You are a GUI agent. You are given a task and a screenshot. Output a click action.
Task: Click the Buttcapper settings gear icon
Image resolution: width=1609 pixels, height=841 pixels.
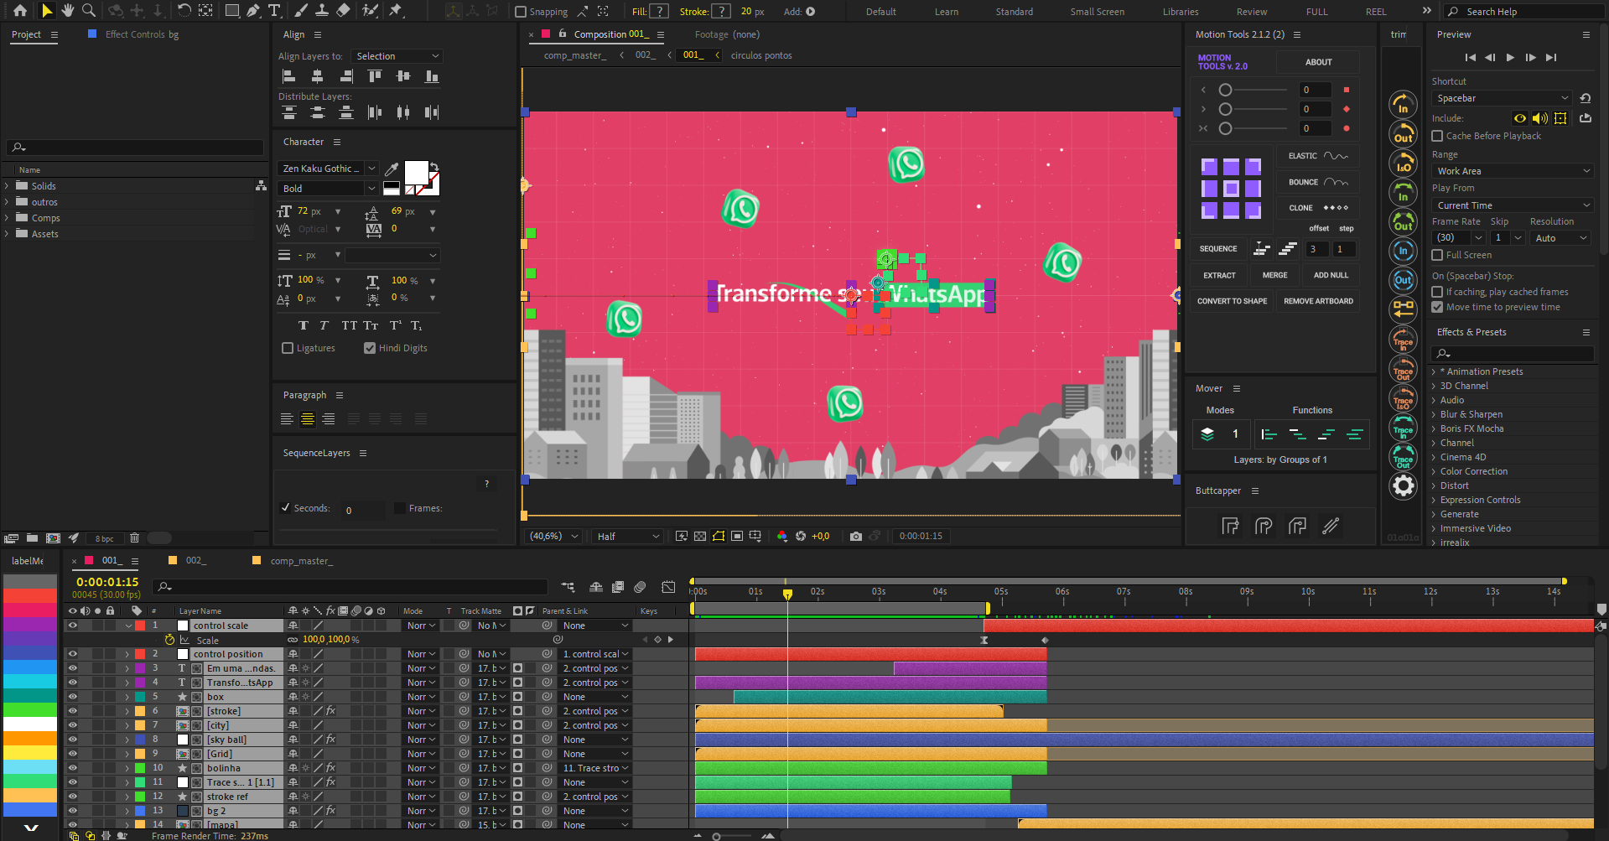point(1403,485)
